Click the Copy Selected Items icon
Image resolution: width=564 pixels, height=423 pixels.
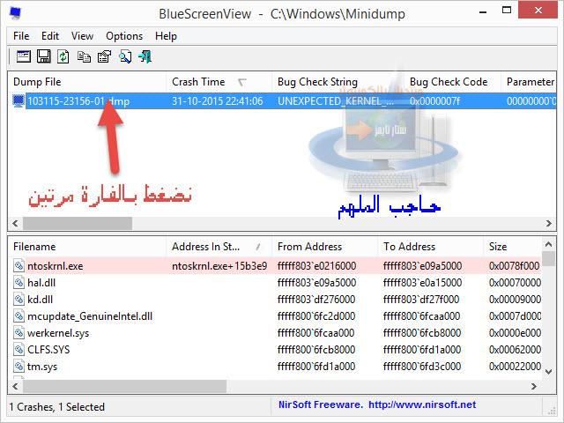tap(84, 56)
